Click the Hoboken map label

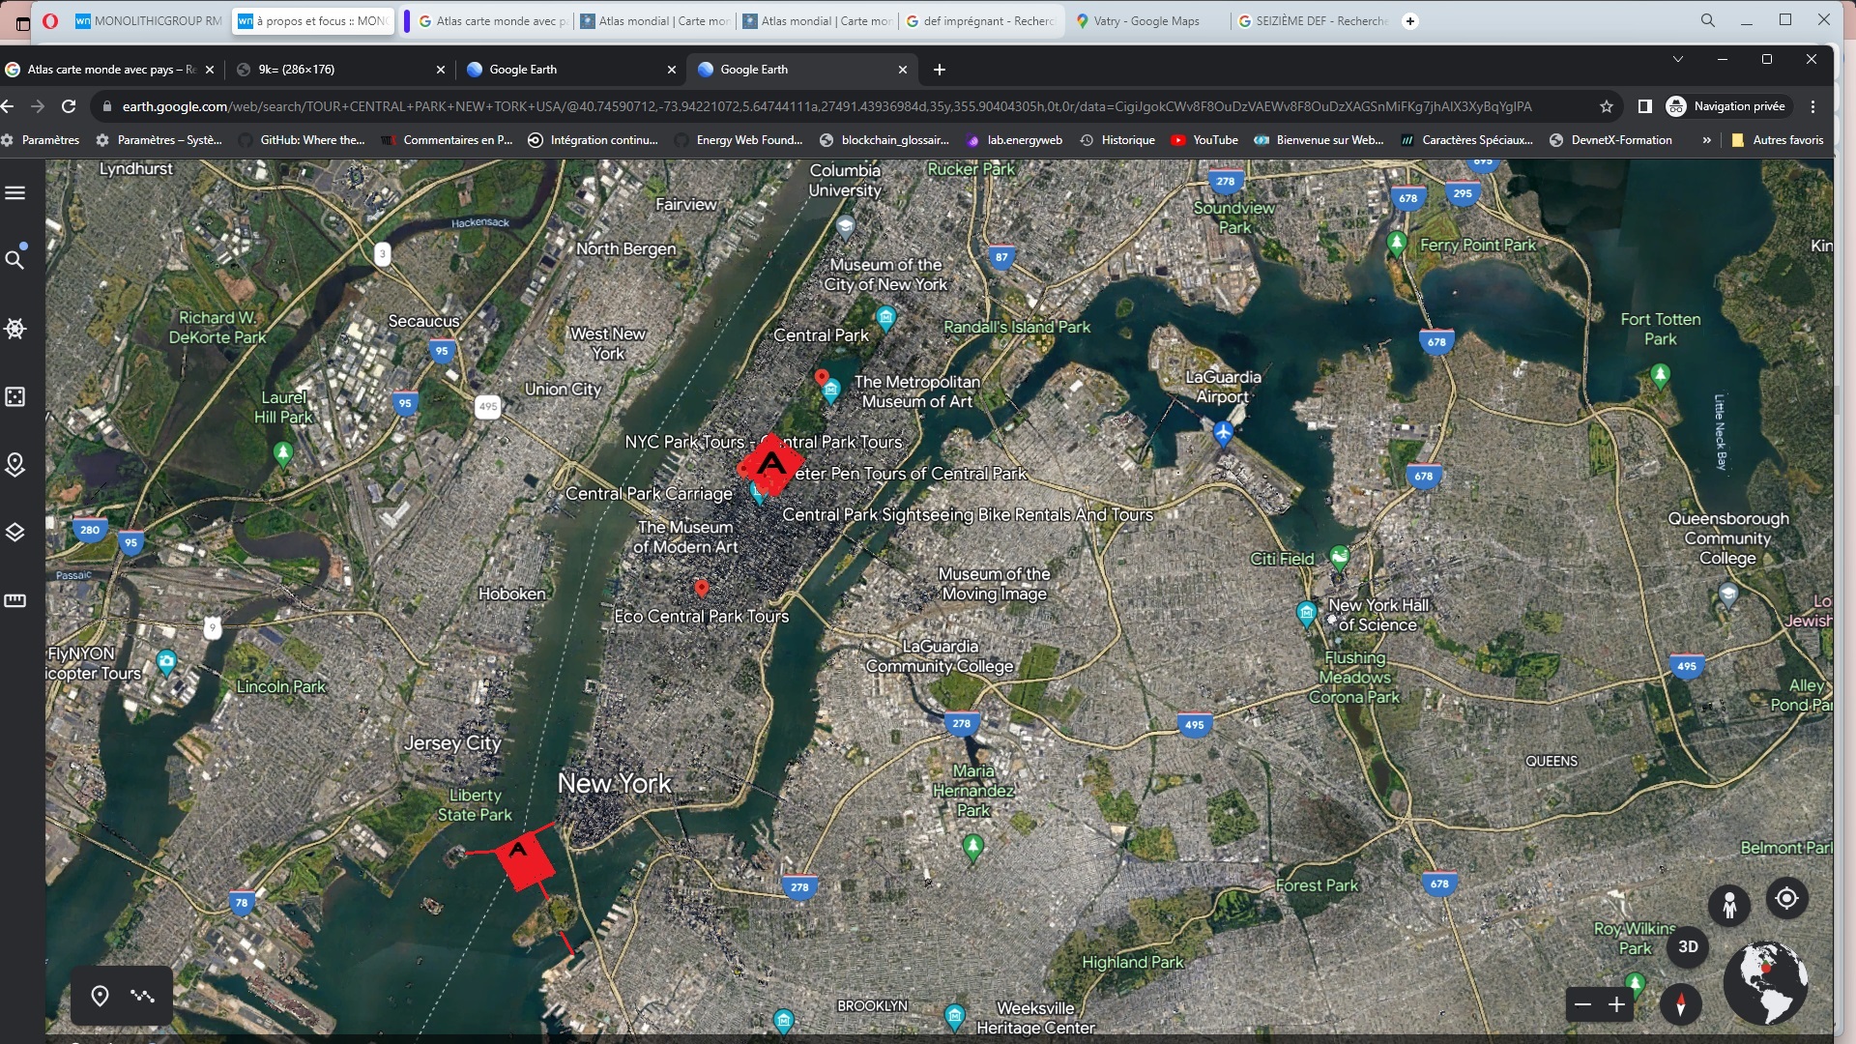tap(512, 594)
